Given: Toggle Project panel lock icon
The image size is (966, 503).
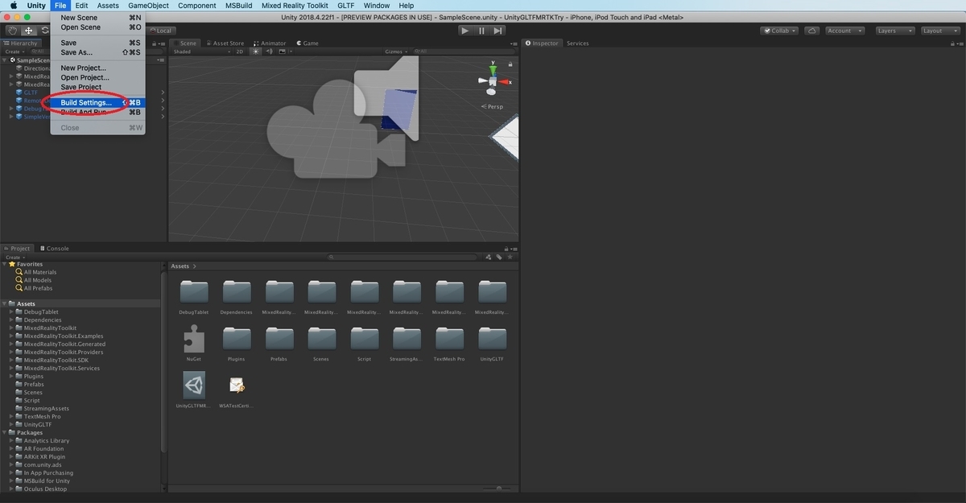Looking at the screenshot, I should (x=507, y=249).
